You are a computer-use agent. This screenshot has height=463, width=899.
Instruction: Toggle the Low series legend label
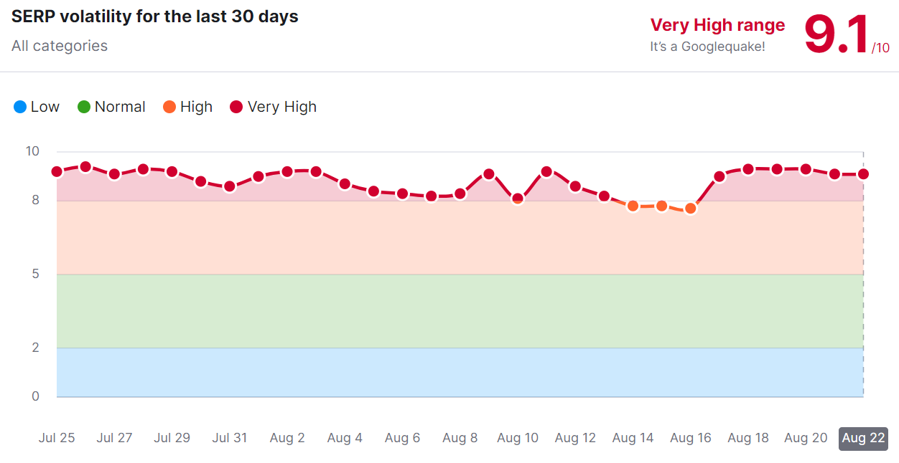point(45,107)
